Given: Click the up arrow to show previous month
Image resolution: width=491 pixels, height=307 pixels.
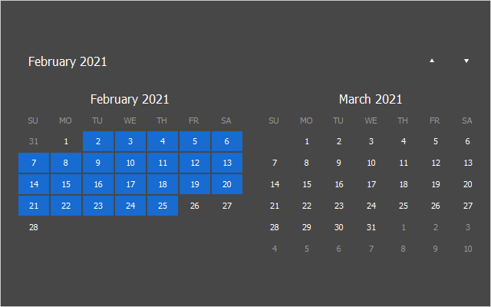Looking at the screenshot, I should pyautogui.click(x=432, y=61).
